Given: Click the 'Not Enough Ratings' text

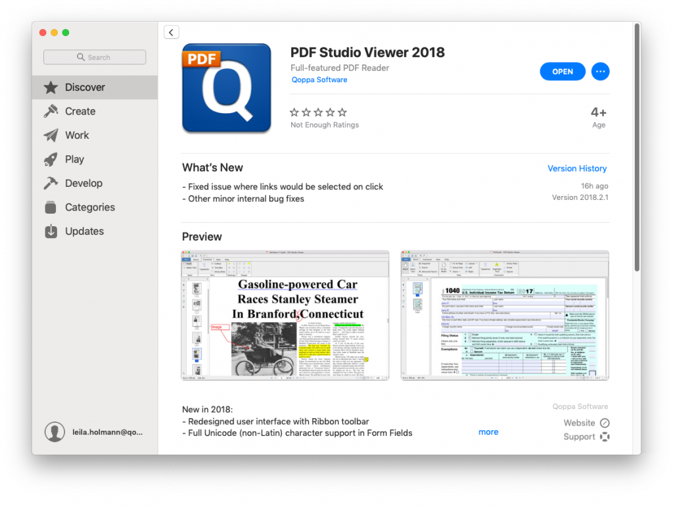Looking at the screenshot, I should tap(325, 125).
